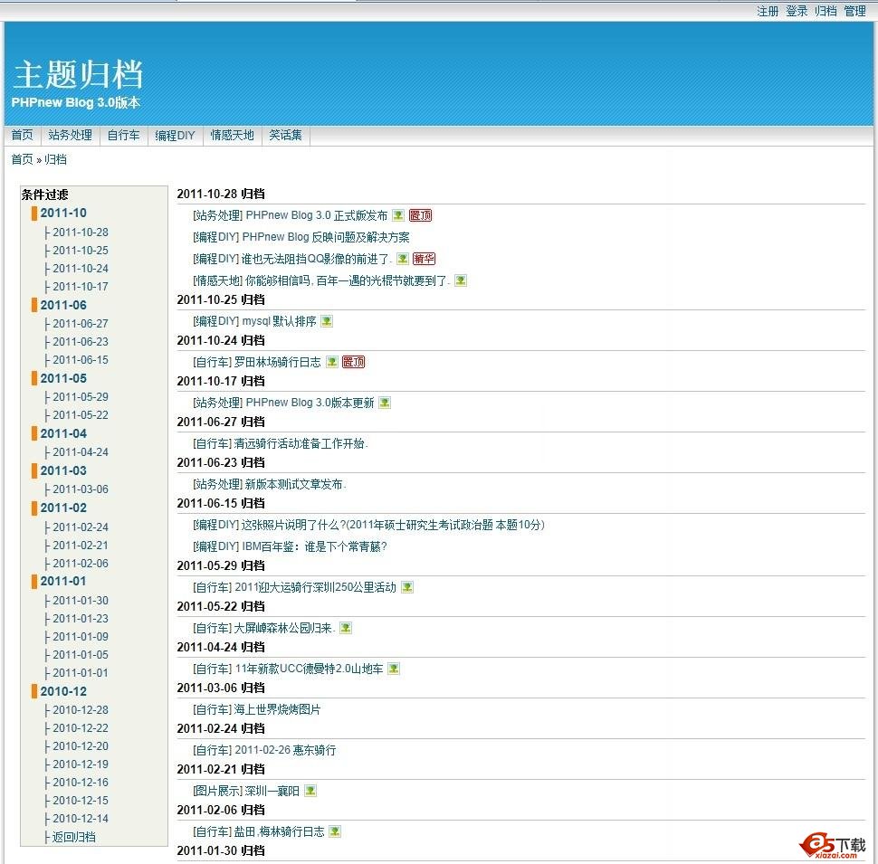Click the 主题归档 site title

pos(78,74)
